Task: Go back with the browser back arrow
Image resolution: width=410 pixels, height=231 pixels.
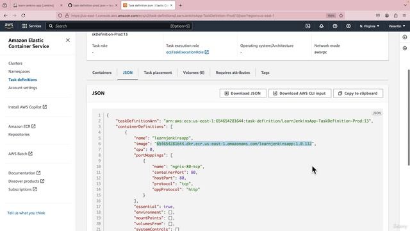Action: pos(6,15)
